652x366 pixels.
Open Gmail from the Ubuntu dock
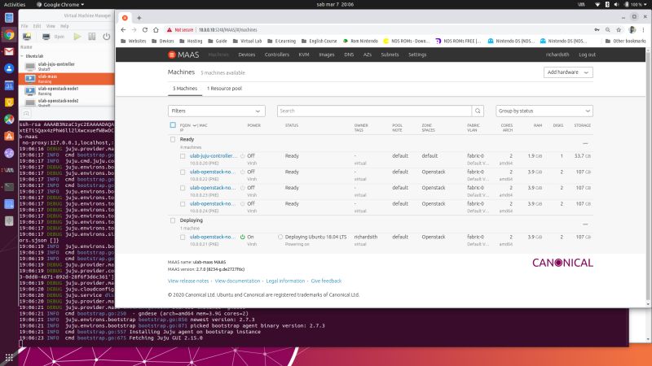(x=9, y=52)
